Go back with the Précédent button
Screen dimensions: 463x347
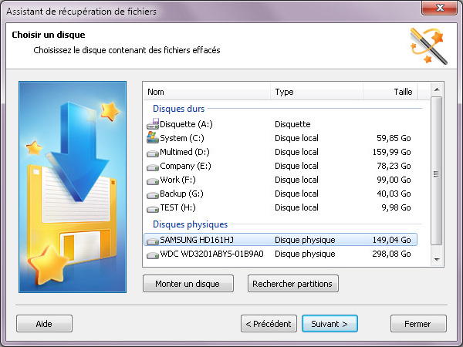tap(269, 324)
